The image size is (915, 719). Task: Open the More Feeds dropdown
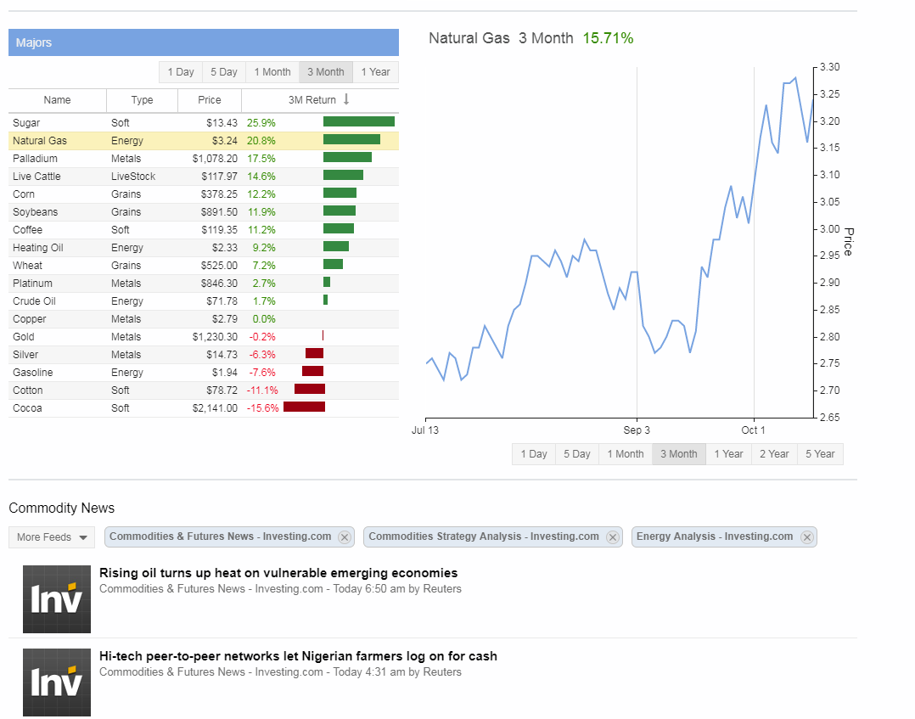click(53, 537)
